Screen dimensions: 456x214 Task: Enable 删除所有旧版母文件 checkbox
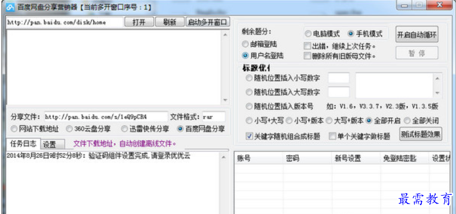pos(340,56)
